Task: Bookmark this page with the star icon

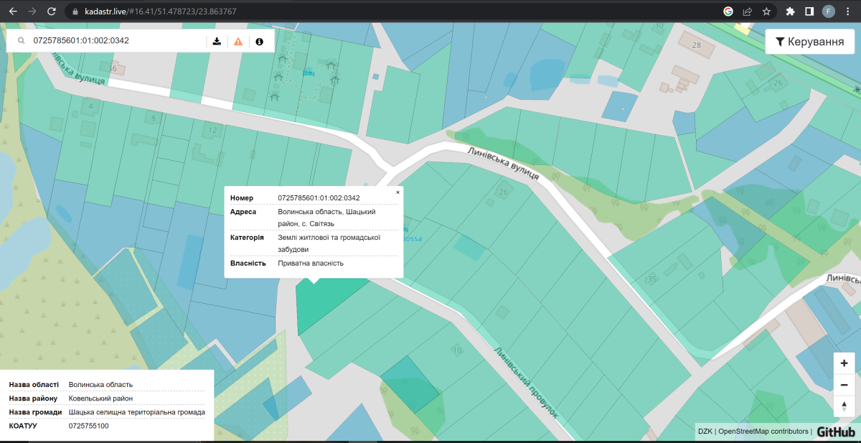Action: click(766, 11)
